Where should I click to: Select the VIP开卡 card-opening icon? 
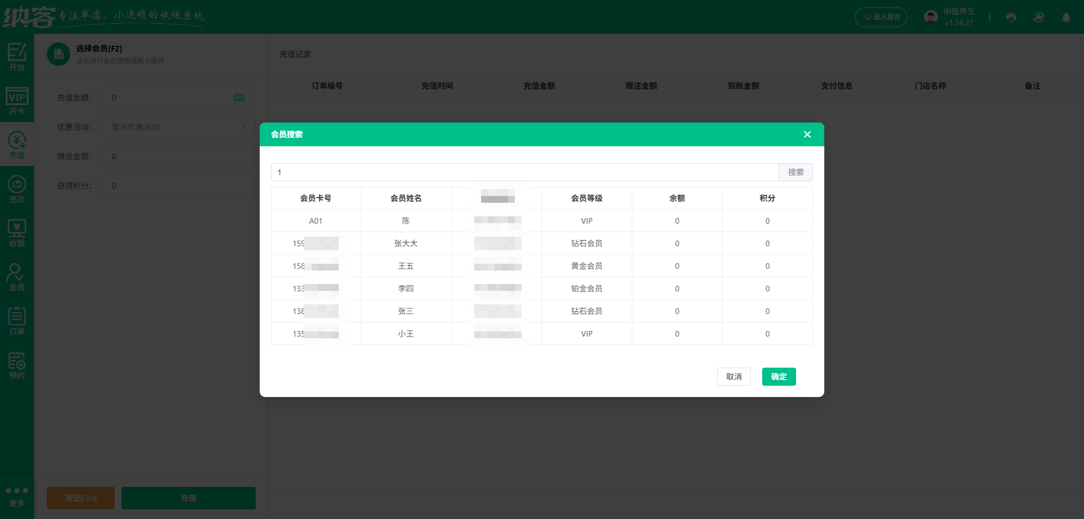(16, 101)
